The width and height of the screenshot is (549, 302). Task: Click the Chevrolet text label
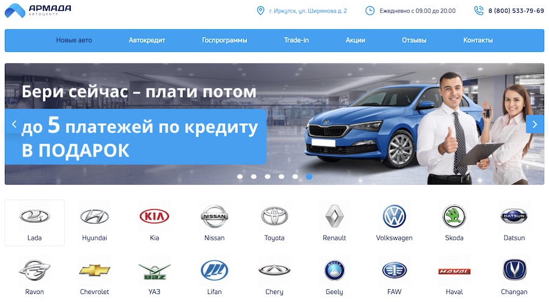point(95,292)
